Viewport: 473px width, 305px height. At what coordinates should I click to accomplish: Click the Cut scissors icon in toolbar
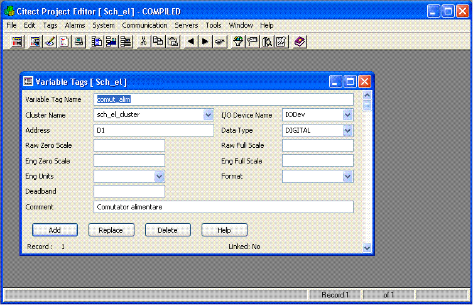tap(143, 42)
